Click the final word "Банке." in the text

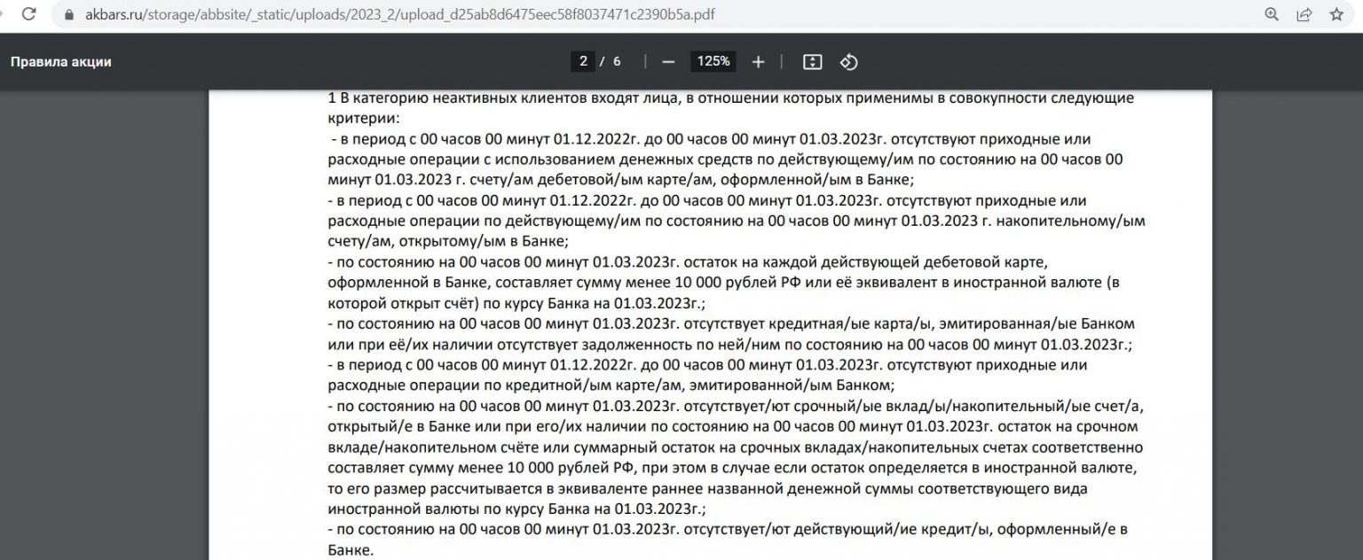pyautogui.click(x=351, y=550)
